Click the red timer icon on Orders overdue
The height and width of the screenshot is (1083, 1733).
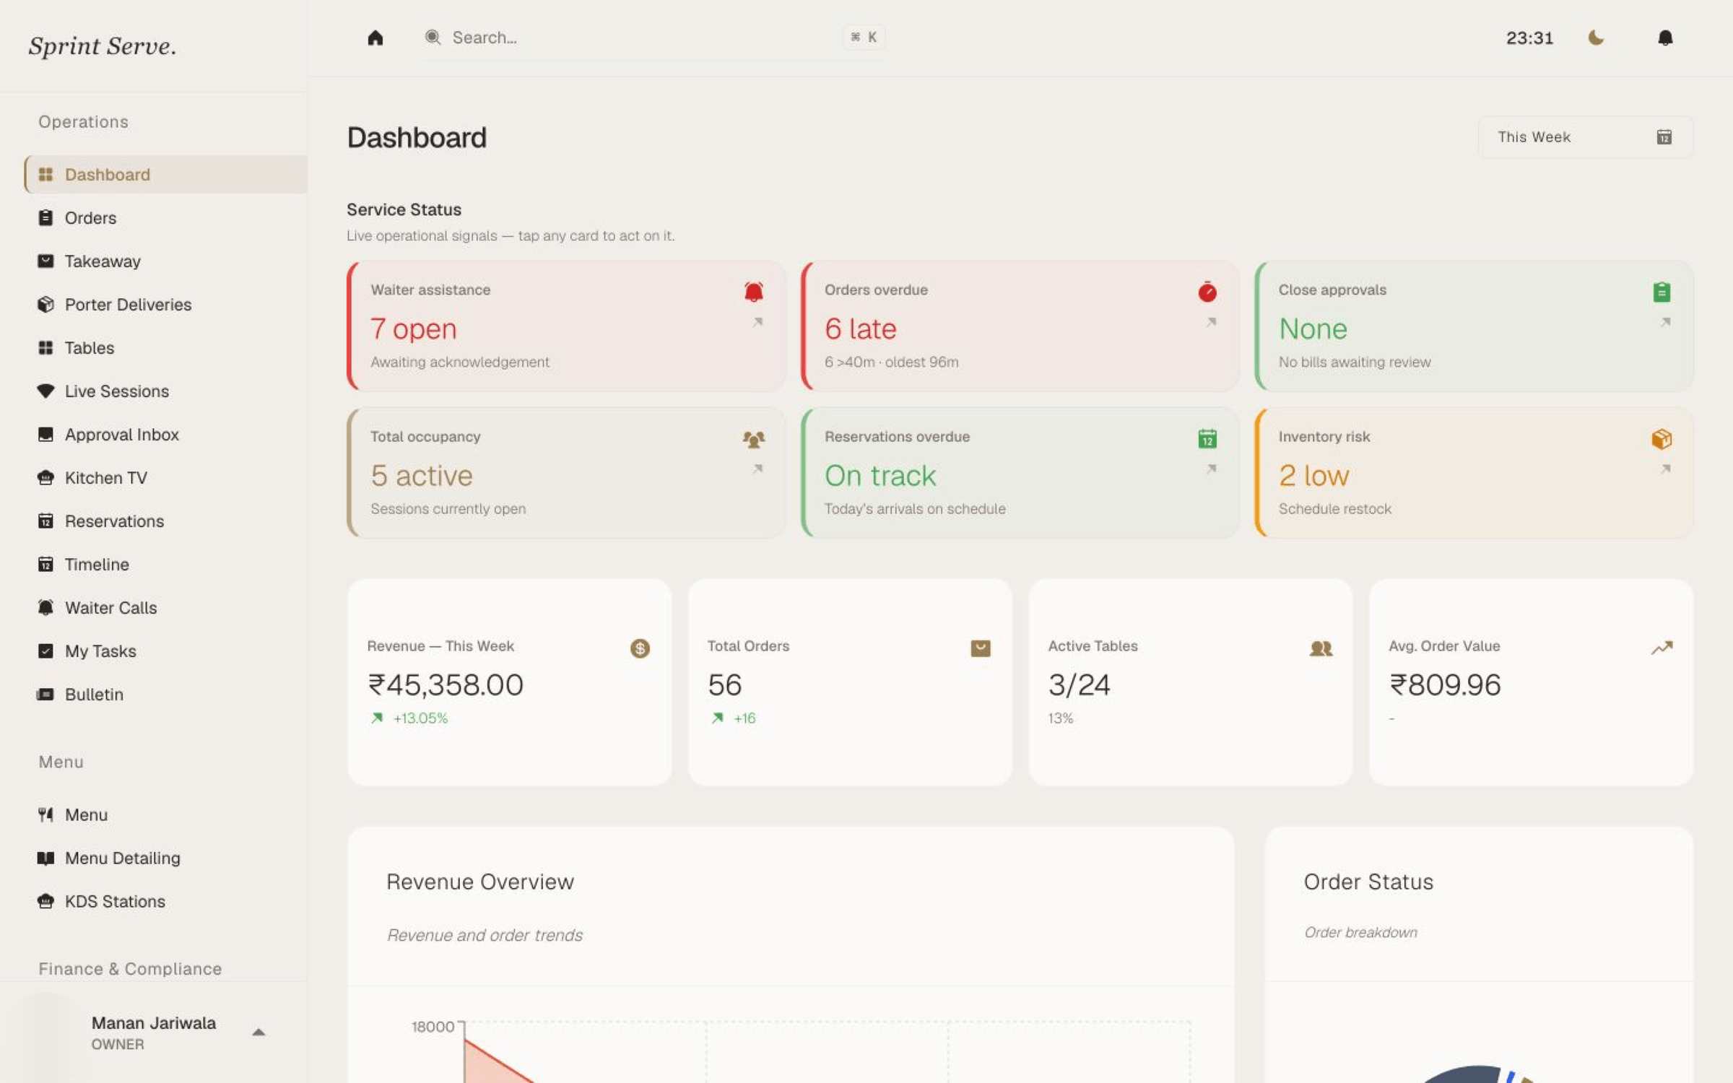(x=1207, y=292)
